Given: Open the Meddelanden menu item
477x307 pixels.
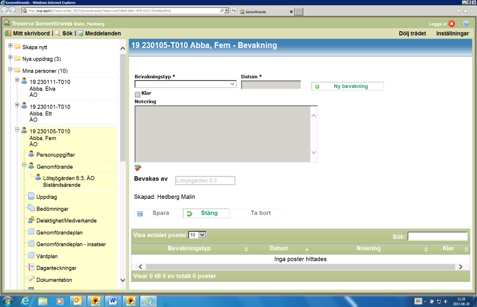Looking at the screenshot, I should pyautogui.click(x=103, y=33).
